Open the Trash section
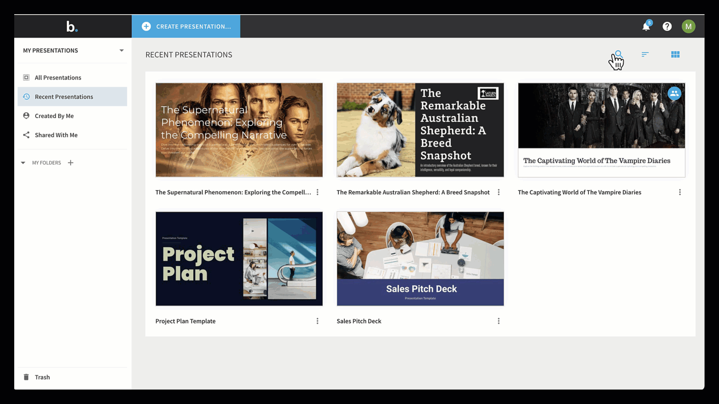The width and height of the screenshot is (719, 404). point(72,377)
